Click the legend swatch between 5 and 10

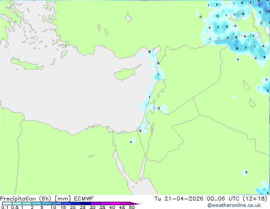46,203
